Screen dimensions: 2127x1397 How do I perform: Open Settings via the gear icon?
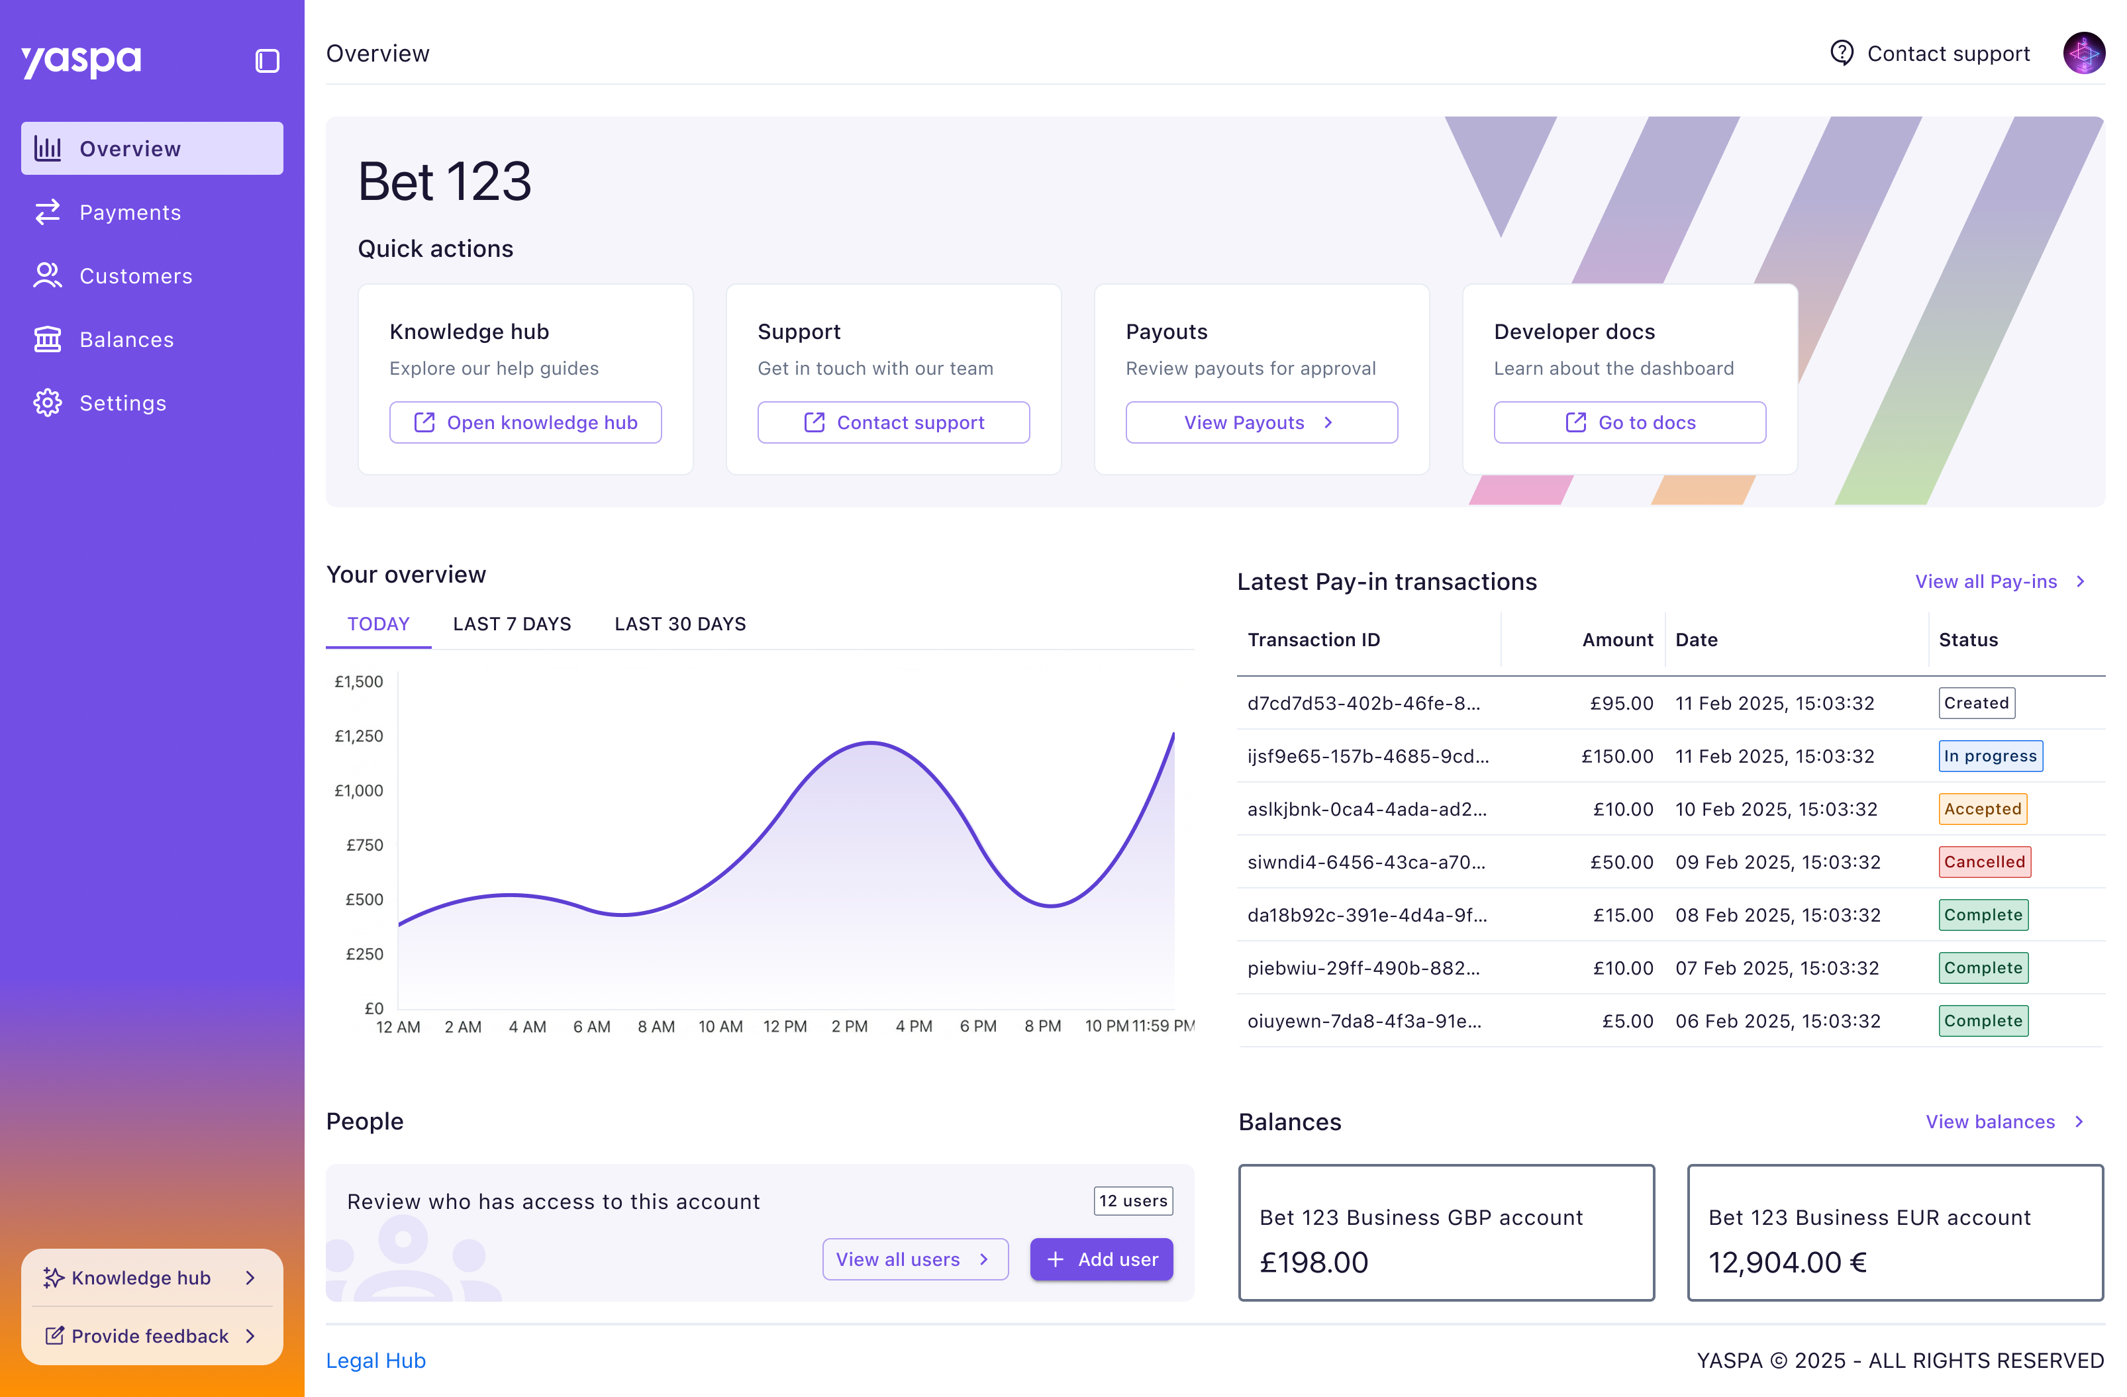click(48, 402)
